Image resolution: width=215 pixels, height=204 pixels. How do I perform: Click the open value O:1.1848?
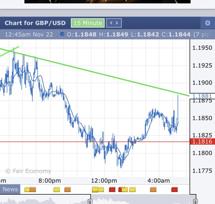coord(82,35)
